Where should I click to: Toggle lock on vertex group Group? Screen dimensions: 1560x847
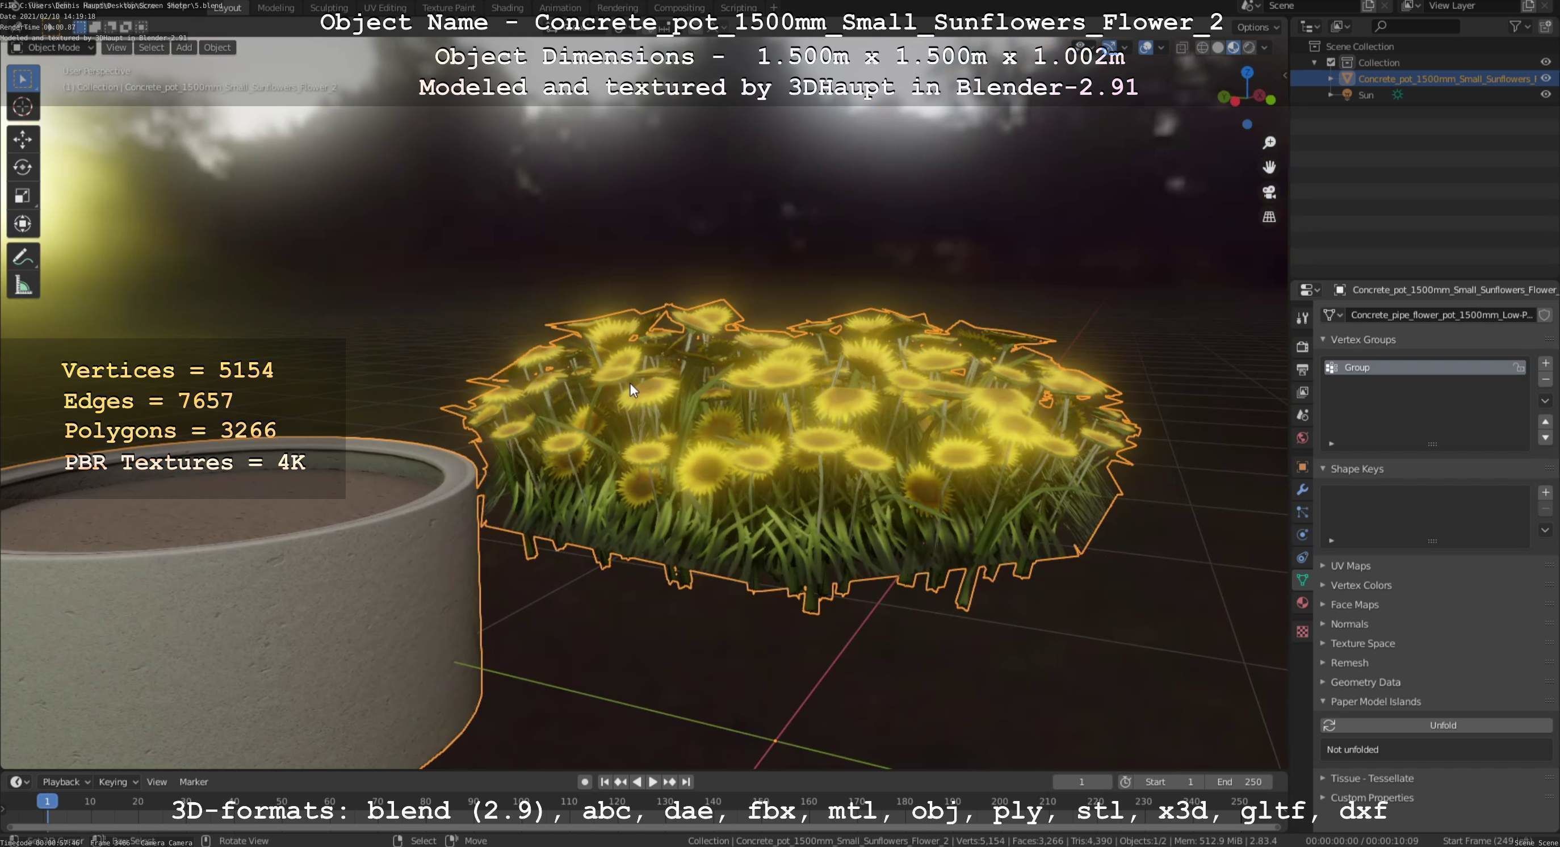pyautogui.click(x=1519, y=367)
